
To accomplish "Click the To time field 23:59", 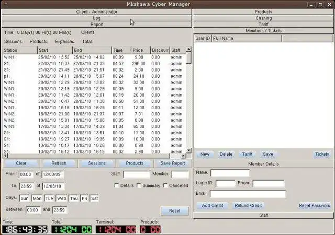I will coord(27,186).
